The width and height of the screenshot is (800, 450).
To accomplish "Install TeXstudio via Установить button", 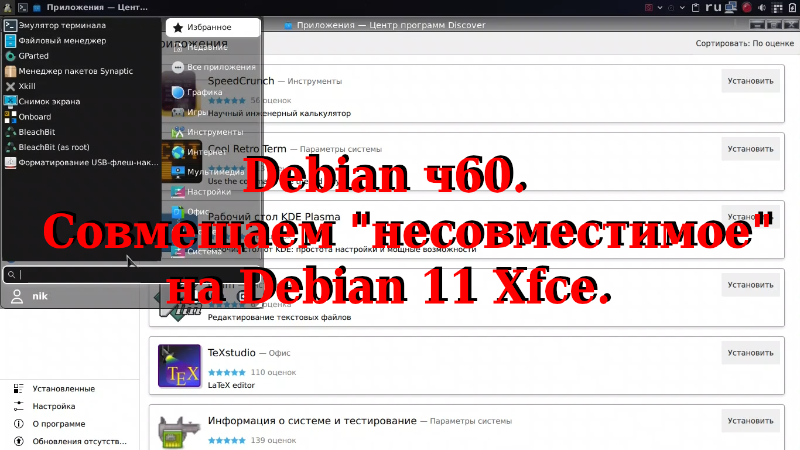I will 750,353.
